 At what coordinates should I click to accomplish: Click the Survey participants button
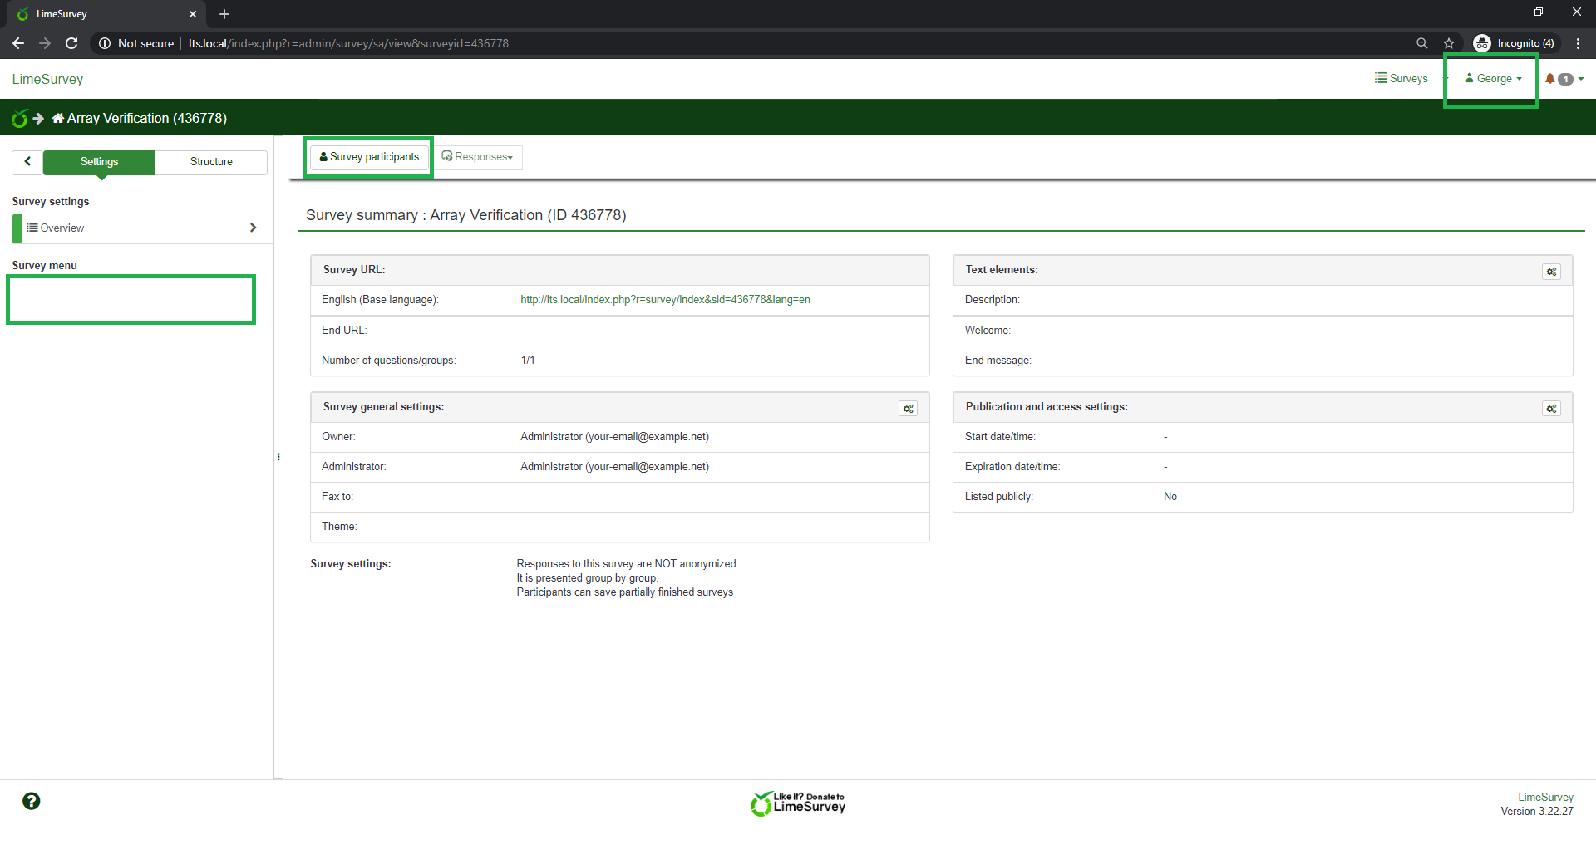coord(369,157)
